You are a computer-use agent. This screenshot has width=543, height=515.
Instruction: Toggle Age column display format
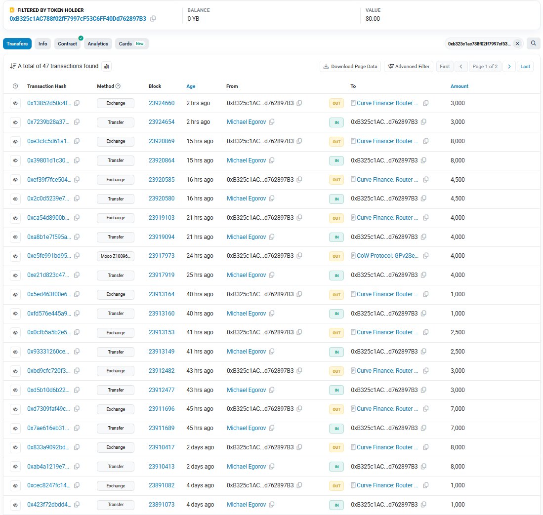point(191,86)
